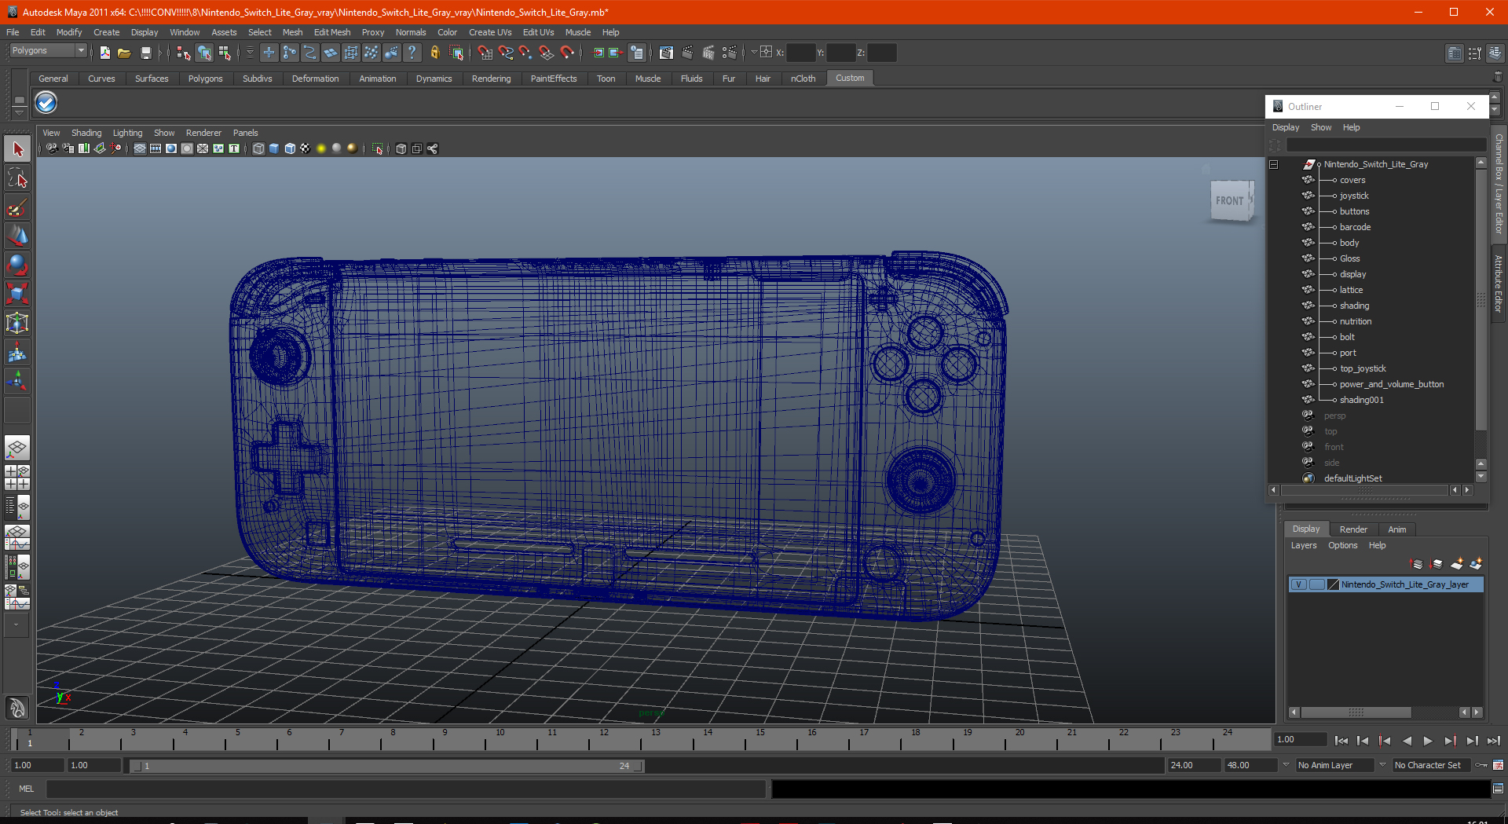
Task: Click the playback range slider bar
Action: [386, 766]
